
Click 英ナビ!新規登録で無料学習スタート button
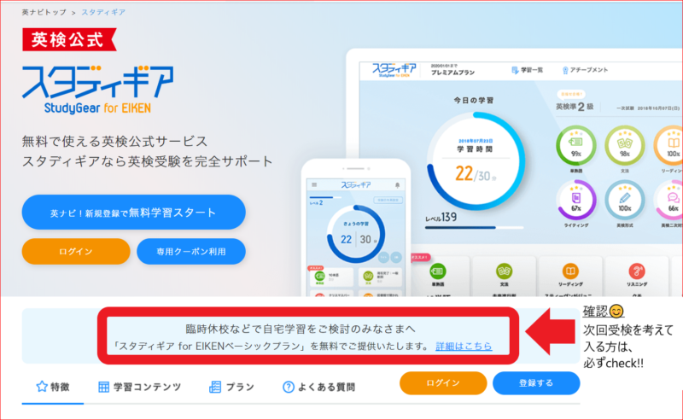134,213
